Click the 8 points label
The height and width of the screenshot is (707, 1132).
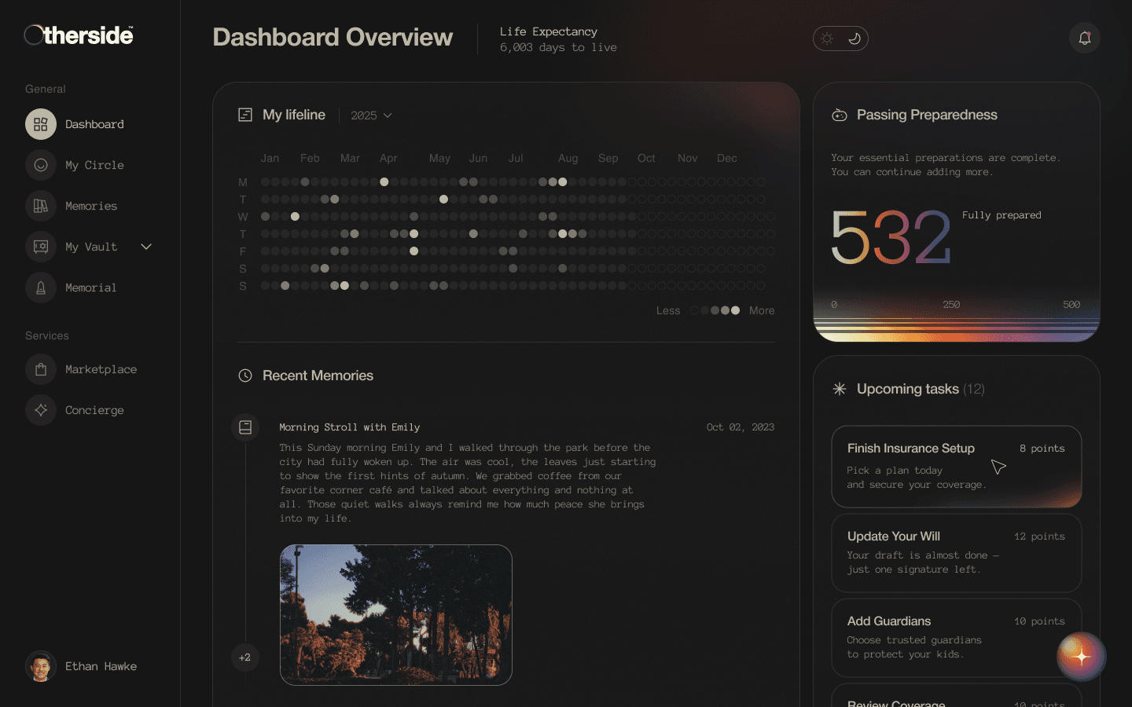[1042, 449]
